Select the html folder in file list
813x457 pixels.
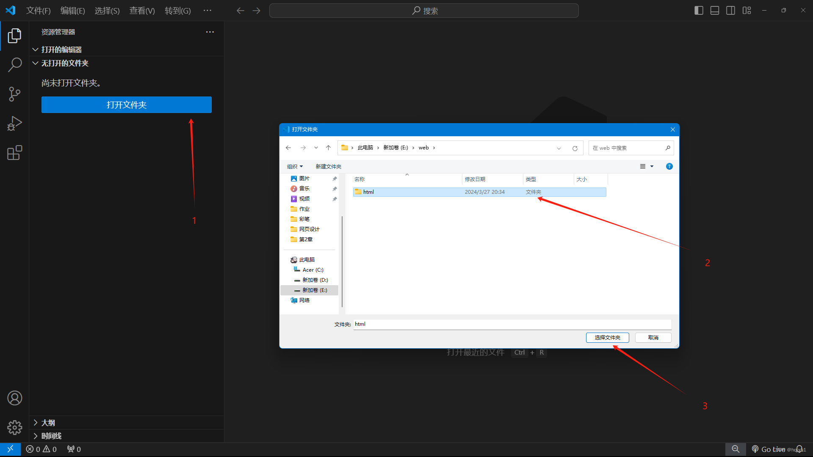pos(368,192)
